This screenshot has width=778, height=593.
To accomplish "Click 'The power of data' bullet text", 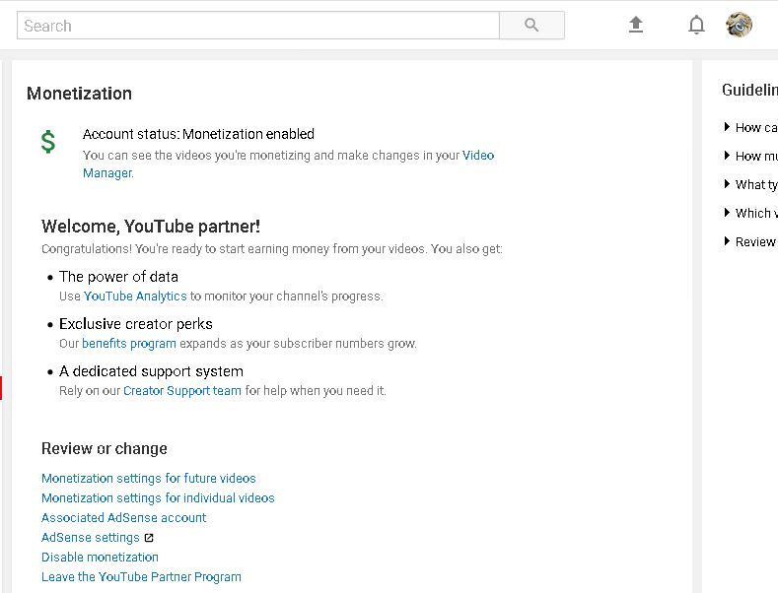I will click(x=118, y=277).
